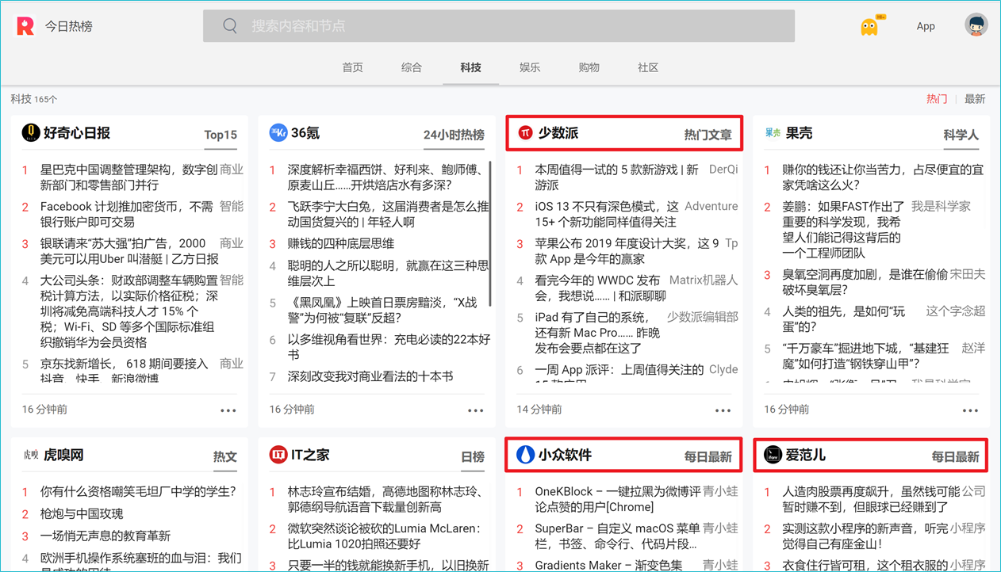This screenshot has height=572, width=1001.
Task: Click the 好奇心日报 logo icon
Action: coord(31,133)
